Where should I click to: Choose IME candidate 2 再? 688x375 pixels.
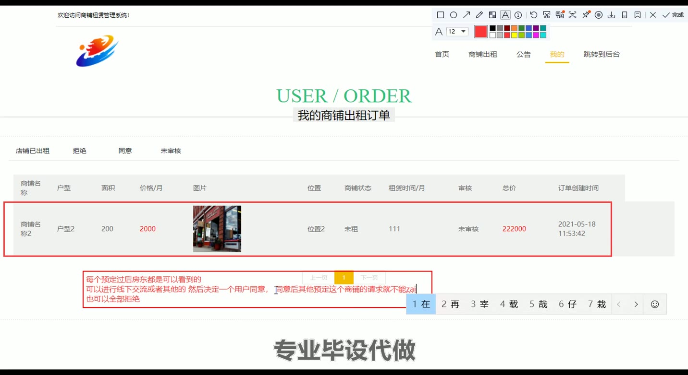[450, 304]
